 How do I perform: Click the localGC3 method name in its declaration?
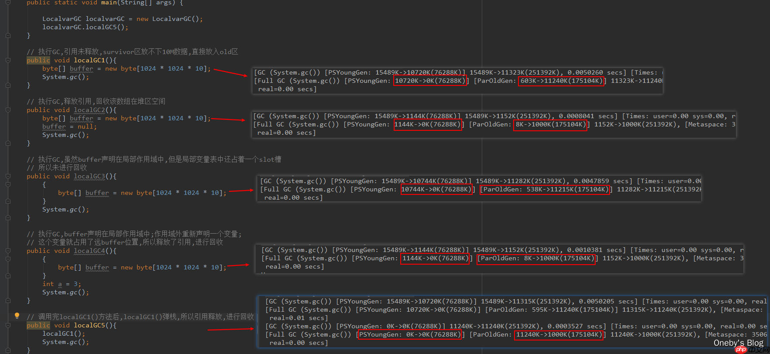(x=89, y=176)
